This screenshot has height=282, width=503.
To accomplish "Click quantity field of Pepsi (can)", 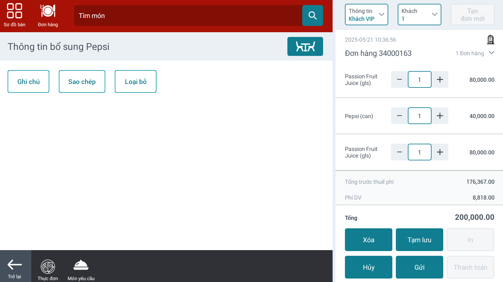I will (420, 116).
